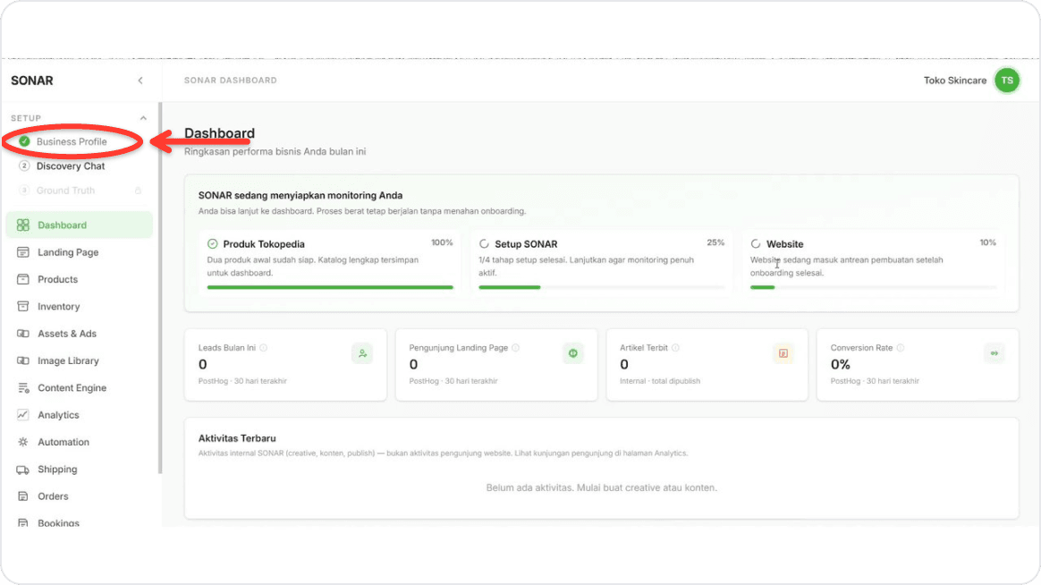Image resolution: width=1041 pixels, height=585 pixels.
Task: Click the "Setup SONAR" card title
Action: pyautogui.click(x=526, y=244)
